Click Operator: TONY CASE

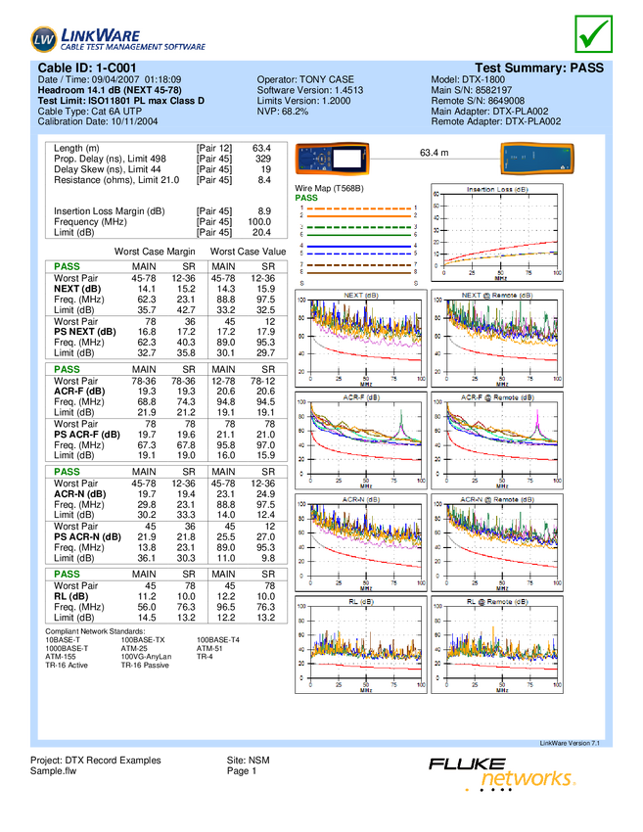tap(305, 79)
